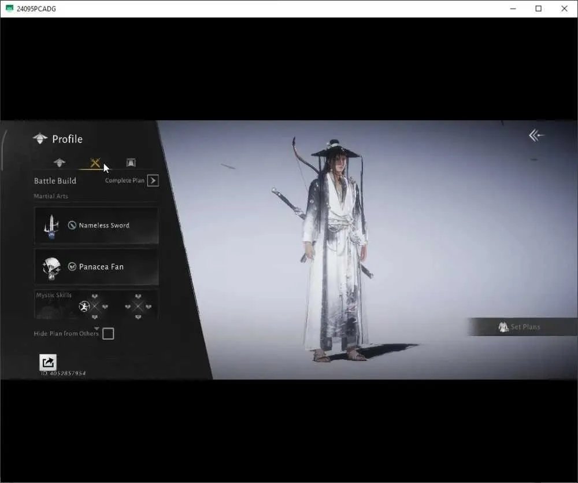Select the equipped Mystic Skill figure icon
Image resolution: width=578 pixels, height=483 pixels.
(84, 306)
